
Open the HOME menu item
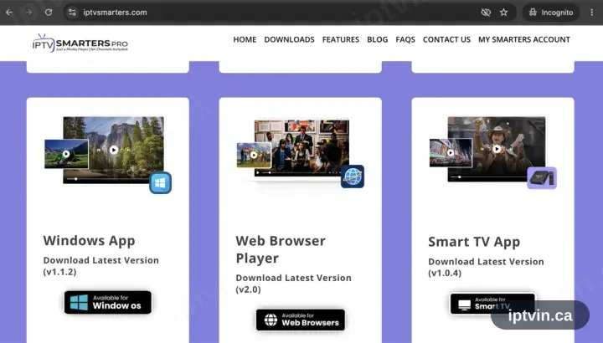[245, 39]
